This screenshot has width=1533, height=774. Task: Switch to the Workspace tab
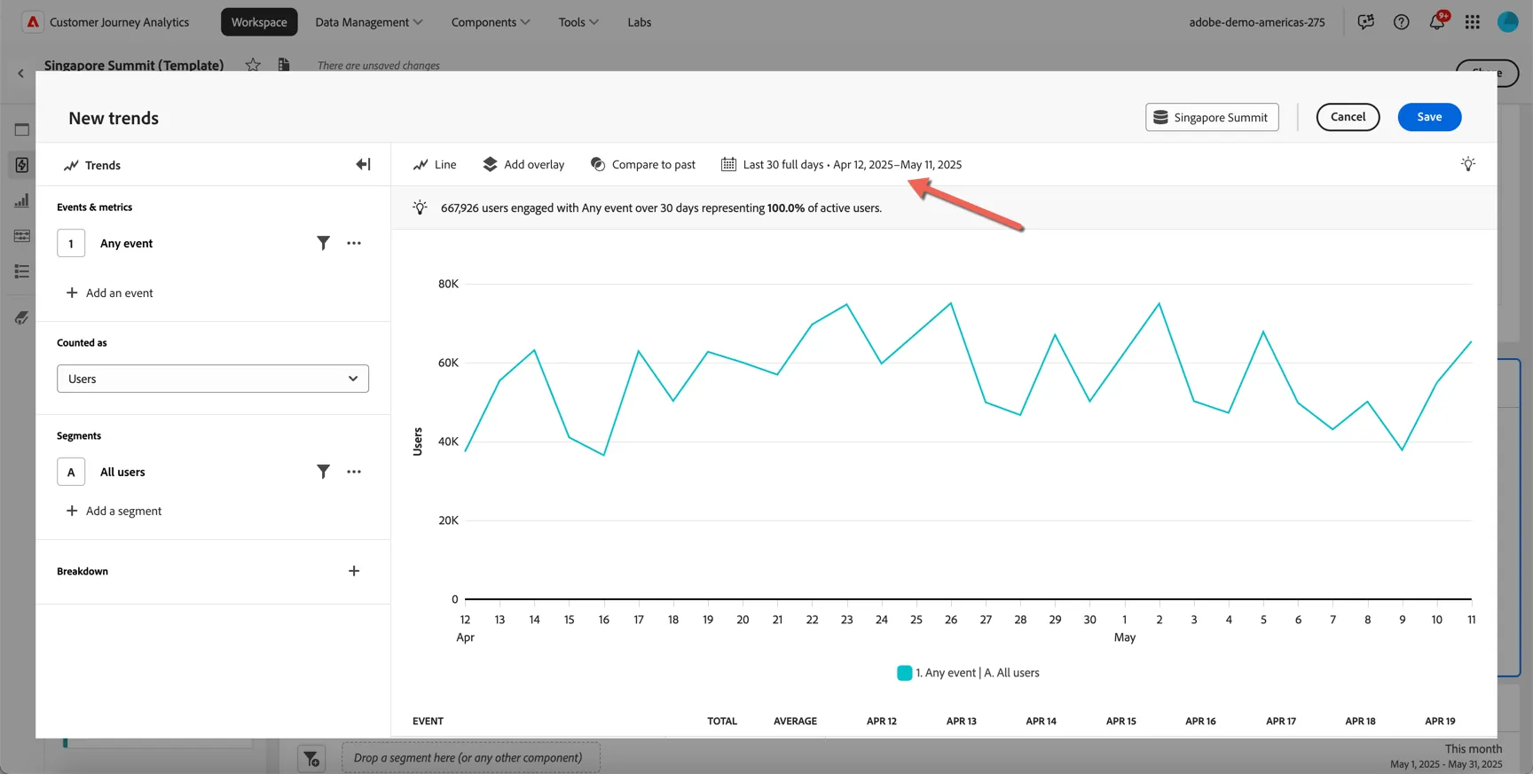click(x=259, y=22)
